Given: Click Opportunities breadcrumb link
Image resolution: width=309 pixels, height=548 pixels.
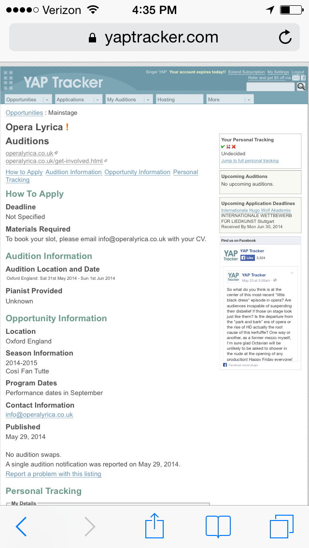Looking at the screenshot, I should pyautogui.click(x=24, y=113).
